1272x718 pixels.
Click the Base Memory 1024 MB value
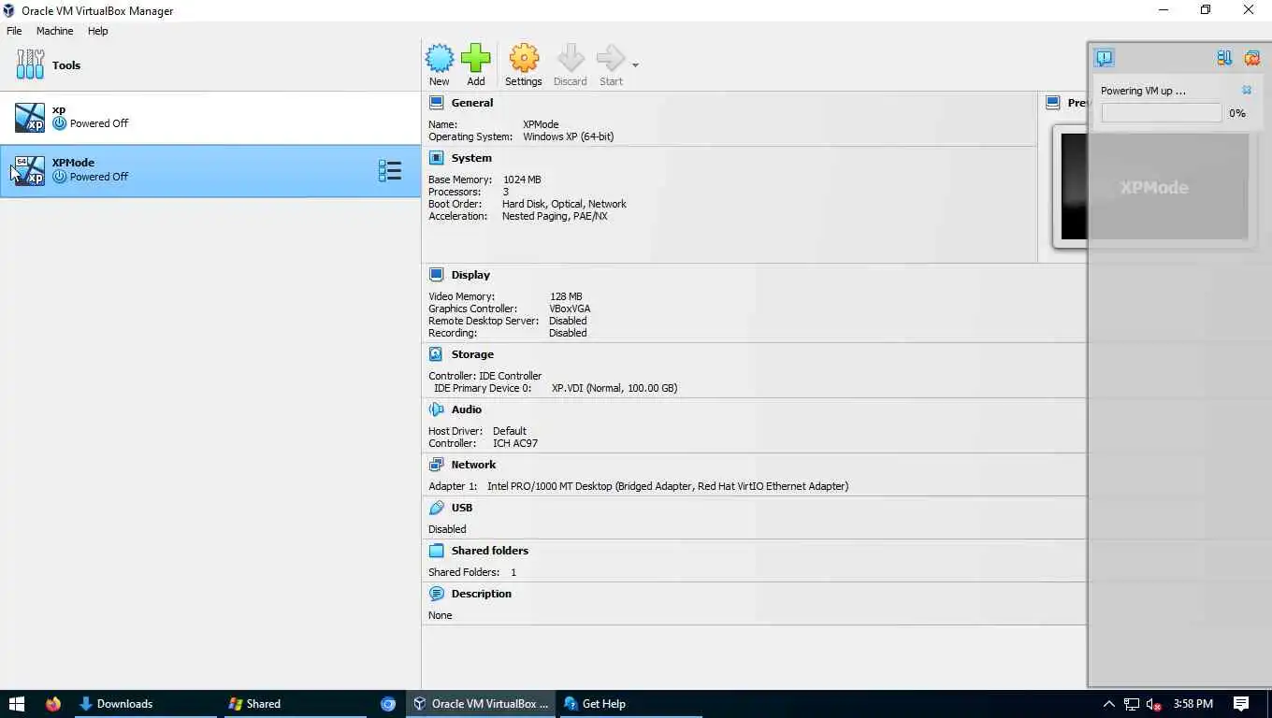[x=522, y=179]
